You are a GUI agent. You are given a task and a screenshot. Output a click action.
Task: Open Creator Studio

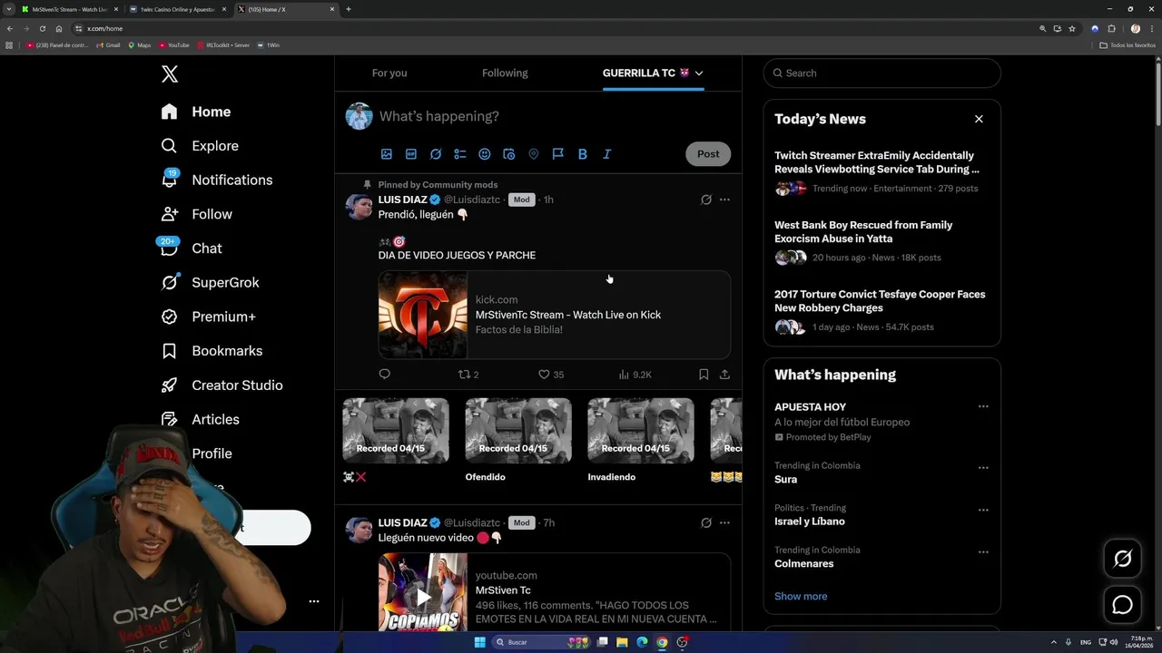pos(222,385)
